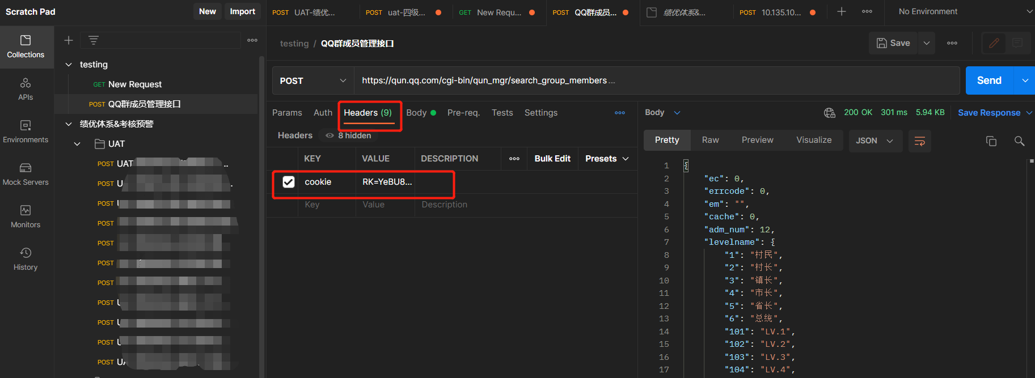Viewport: 1035px width, 378px height.
Task: Toggle the cookie header checkbox
Action: (x=289, y=182)
